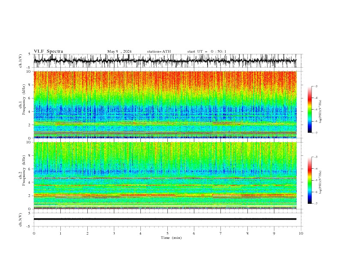
Task: Click the time axis tick label "2"
Action: pyautogui.click(x=87, y=233)
